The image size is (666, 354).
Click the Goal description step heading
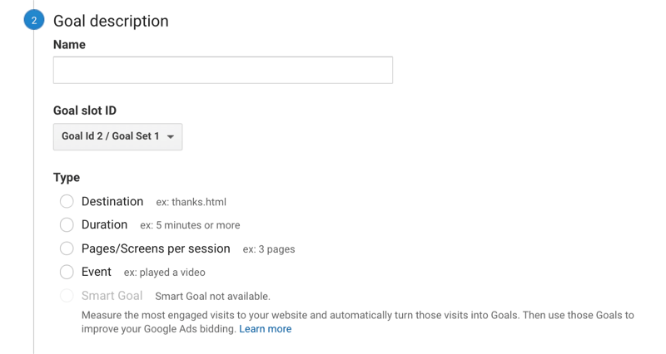click(111, 21)
